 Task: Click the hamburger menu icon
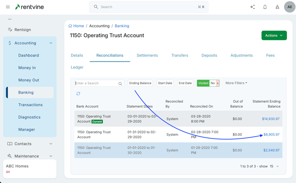(8, 7)
